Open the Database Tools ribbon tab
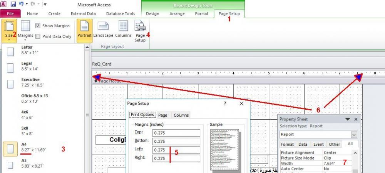Screen dimensions: 385x173 tap(121, 14)
